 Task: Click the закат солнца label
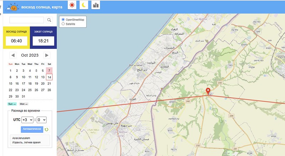43,31
